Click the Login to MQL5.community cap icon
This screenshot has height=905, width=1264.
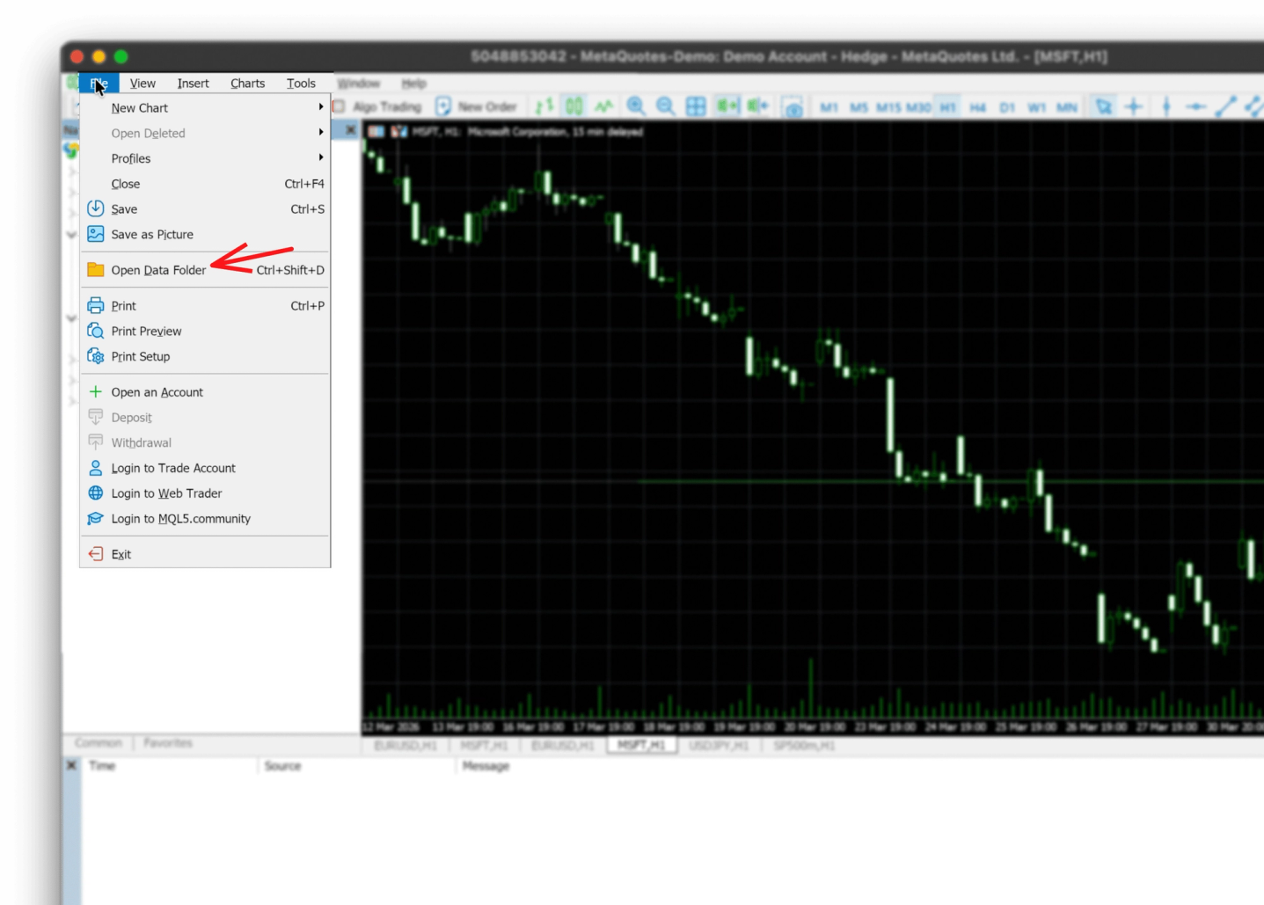tap(95, 519)
